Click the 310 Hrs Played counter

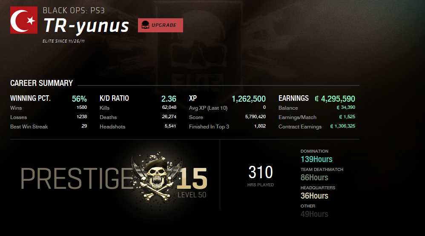pos(261,176)
